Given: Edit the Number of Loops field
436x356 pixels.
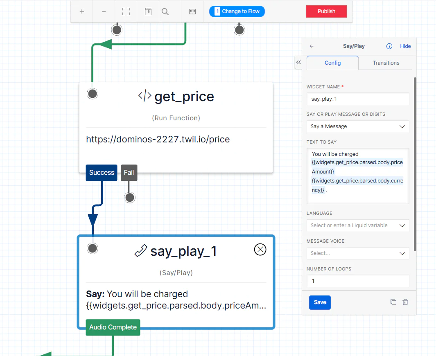Looking at the screenshot, I should [x=358, y=281].
